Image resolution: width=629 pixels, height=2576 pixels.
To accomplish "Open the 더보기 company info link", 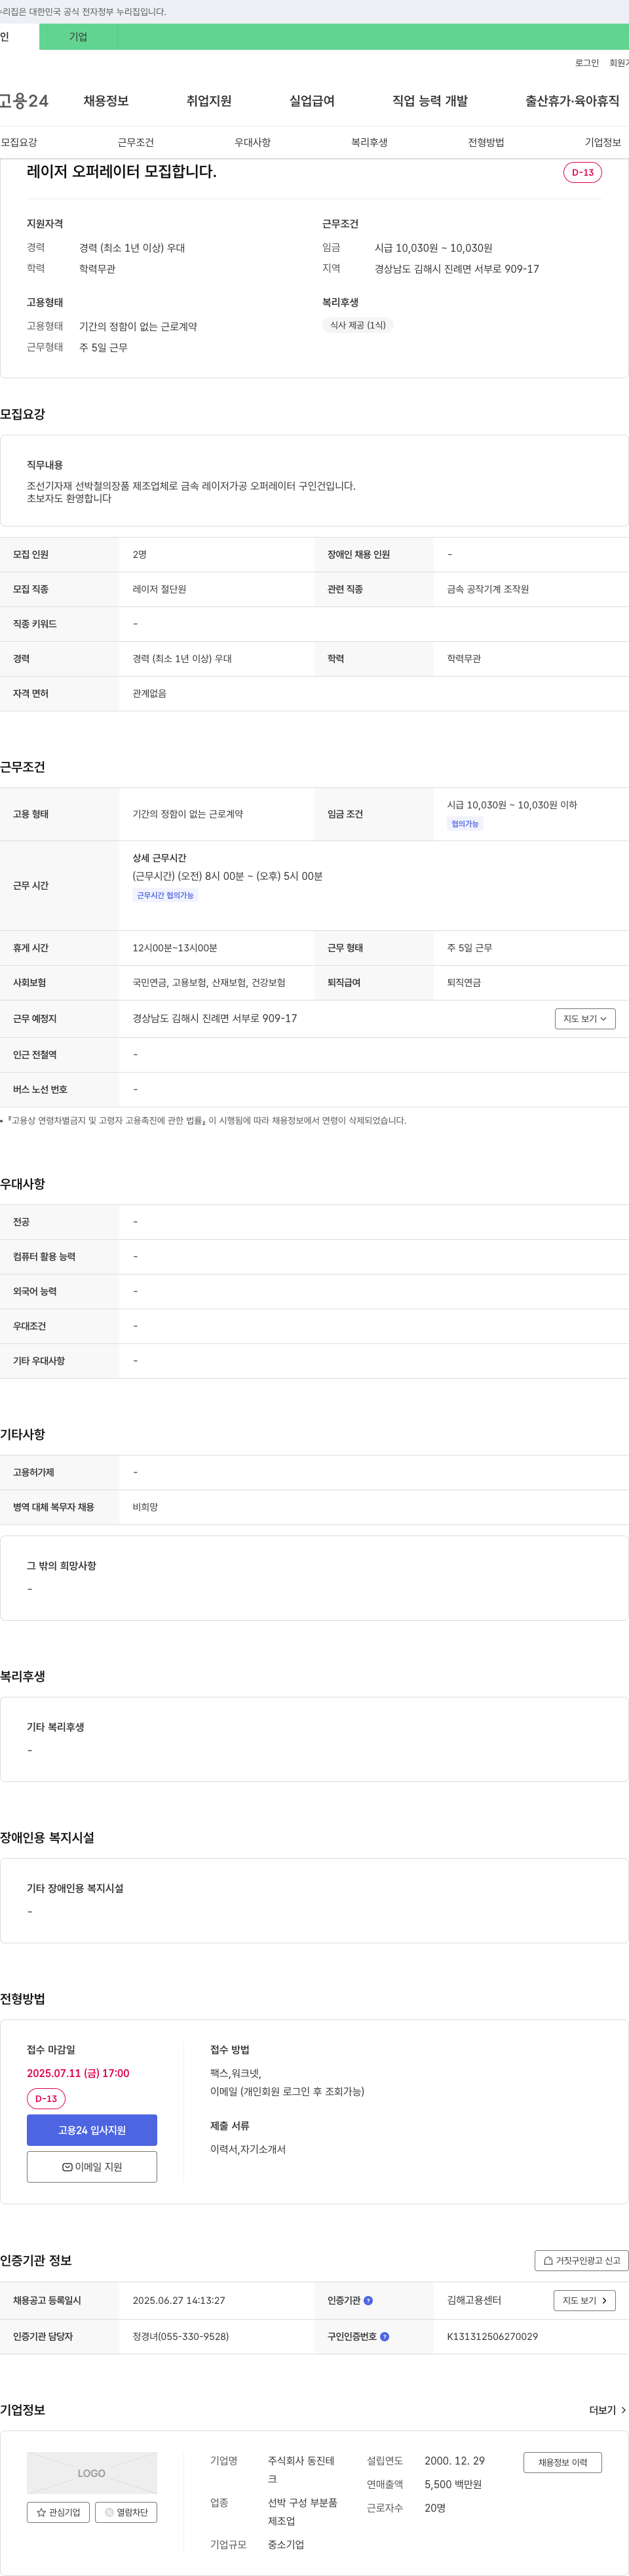I will point(608,2410).
